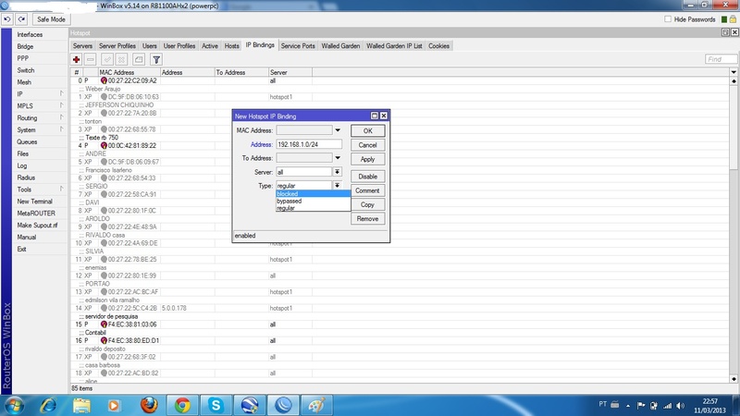
Task: Expand System submenu in sidebar
Action: click(61, 129)
